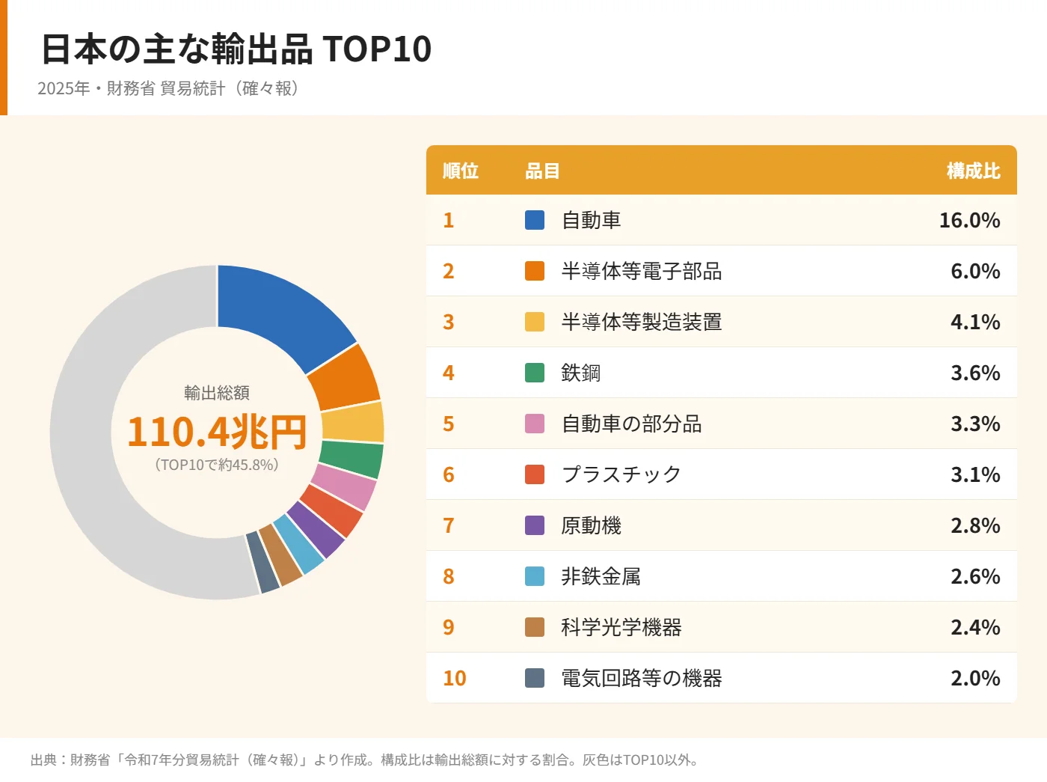This screenshot has width=1047, height=782.
Task: Click the 110.4兆円 total export figure
Action: tap(217, 432)
